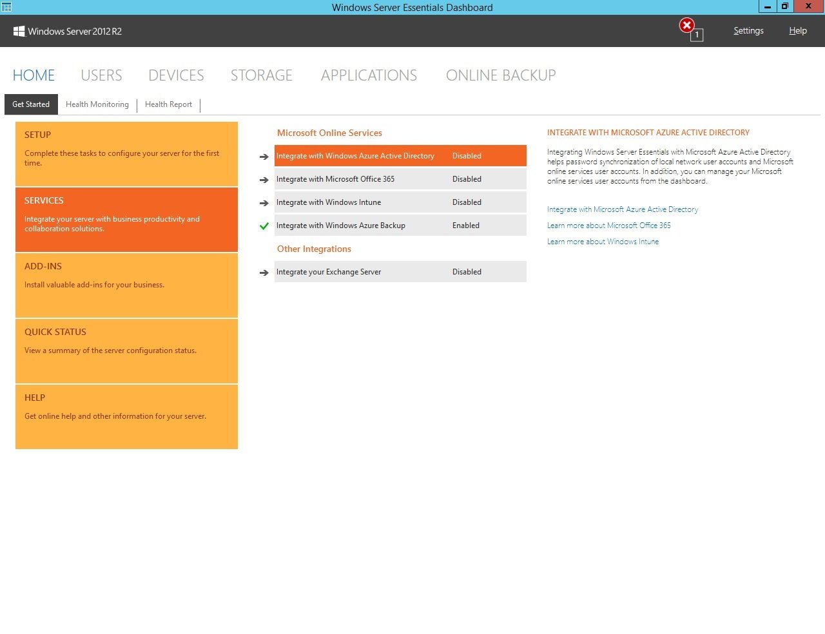Select the SETUP category tile

tap(126, 154)
